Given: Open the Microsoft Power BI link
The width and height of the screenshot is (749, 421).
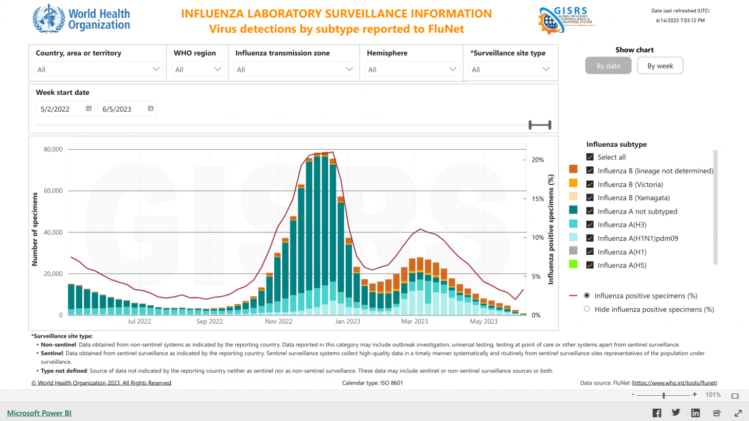Looking at the screenshot, I should click(x=38, y=413).
